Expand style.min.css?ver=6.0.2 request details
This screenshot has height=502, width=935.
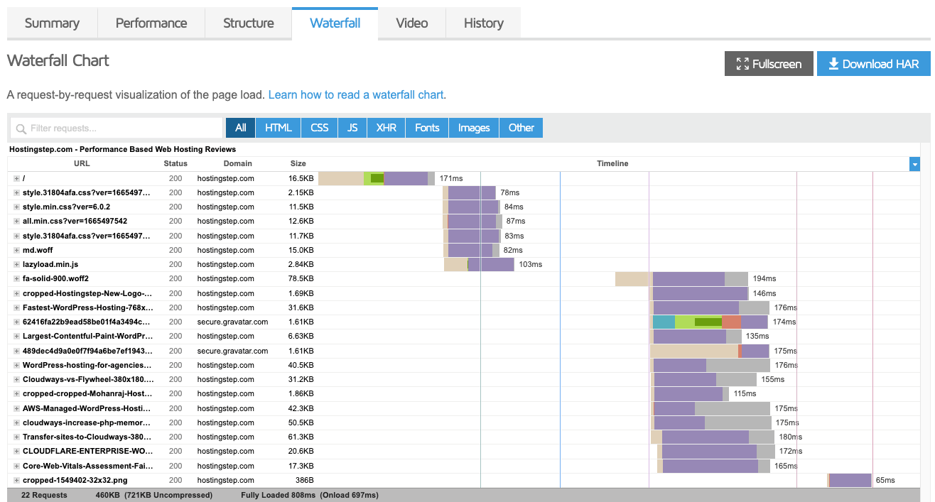point(16,207)
